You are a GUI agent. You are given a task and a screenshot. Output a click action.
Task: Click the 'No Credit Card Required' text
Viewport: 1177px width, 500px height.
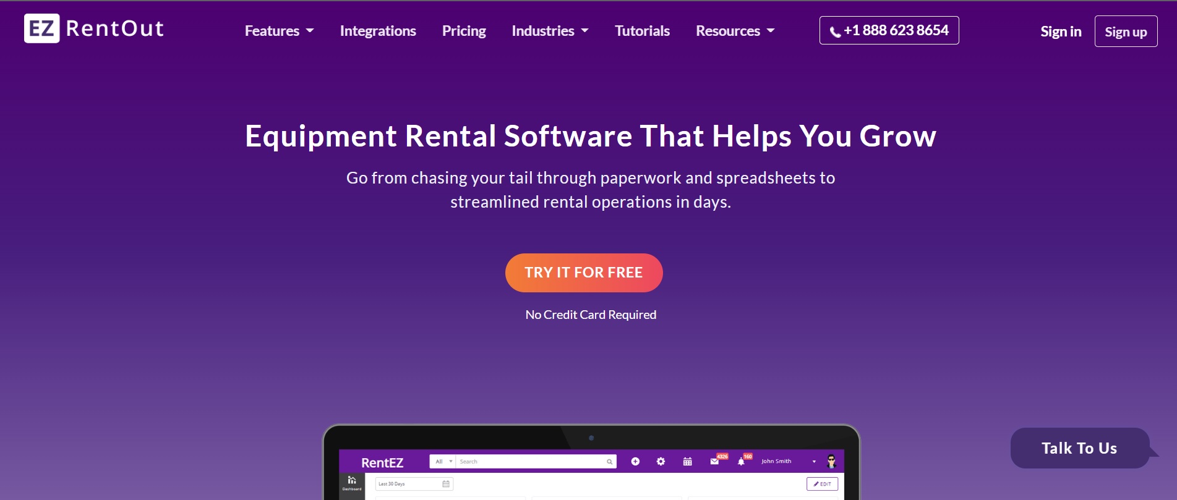tap(591, 315)
